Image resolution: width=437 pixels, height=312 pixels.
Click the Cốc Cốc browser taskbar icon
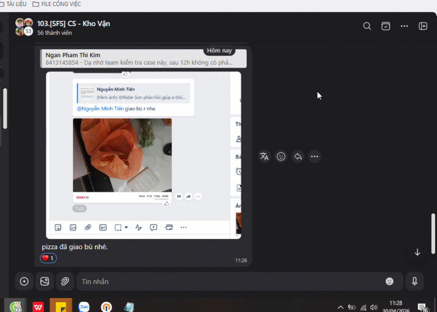point(16,307)
